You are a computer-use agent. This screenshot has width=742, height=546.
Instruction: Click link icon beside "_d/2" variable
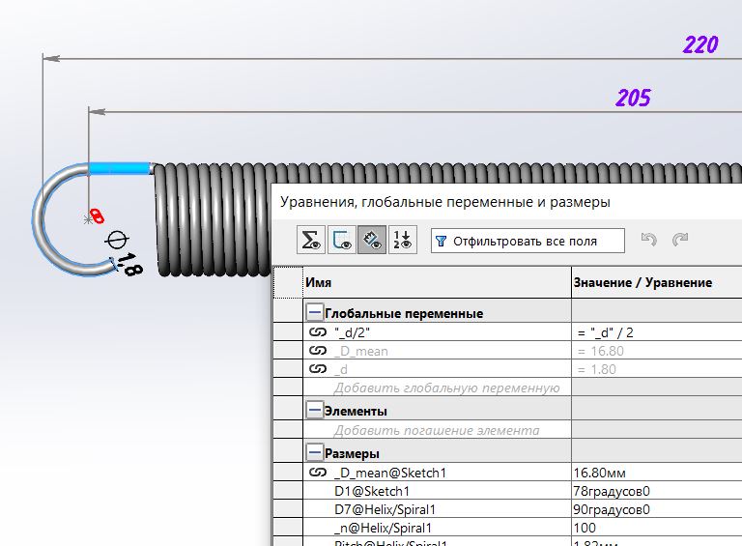tap(318, 331)
